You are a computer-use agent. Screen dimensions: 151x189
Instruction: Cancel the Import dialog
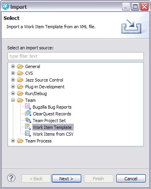pos(131,179)
